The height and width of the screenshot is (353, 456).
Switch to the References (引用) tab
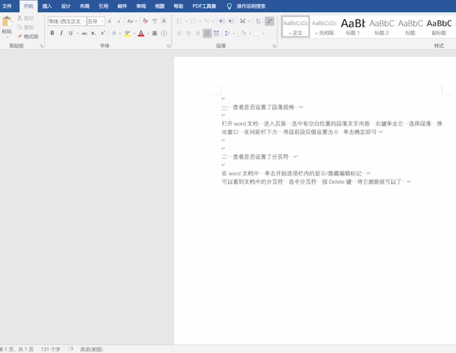[103, 6]
